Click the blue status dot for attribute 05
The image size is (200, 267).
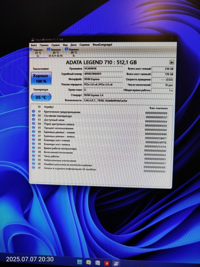tap(34, 128)
